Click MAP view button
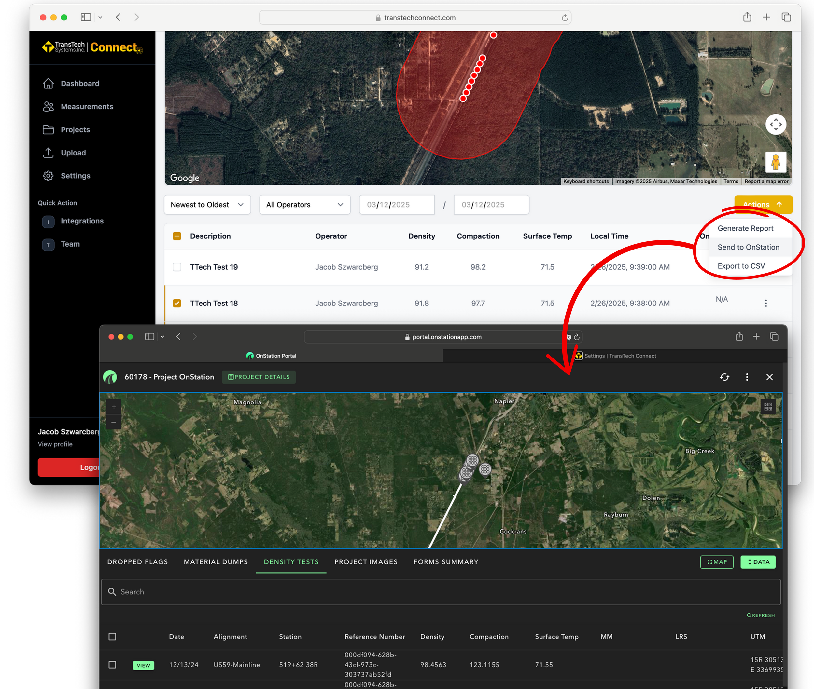The height and width of the screenshot is (689, 814). pos(717,562)
